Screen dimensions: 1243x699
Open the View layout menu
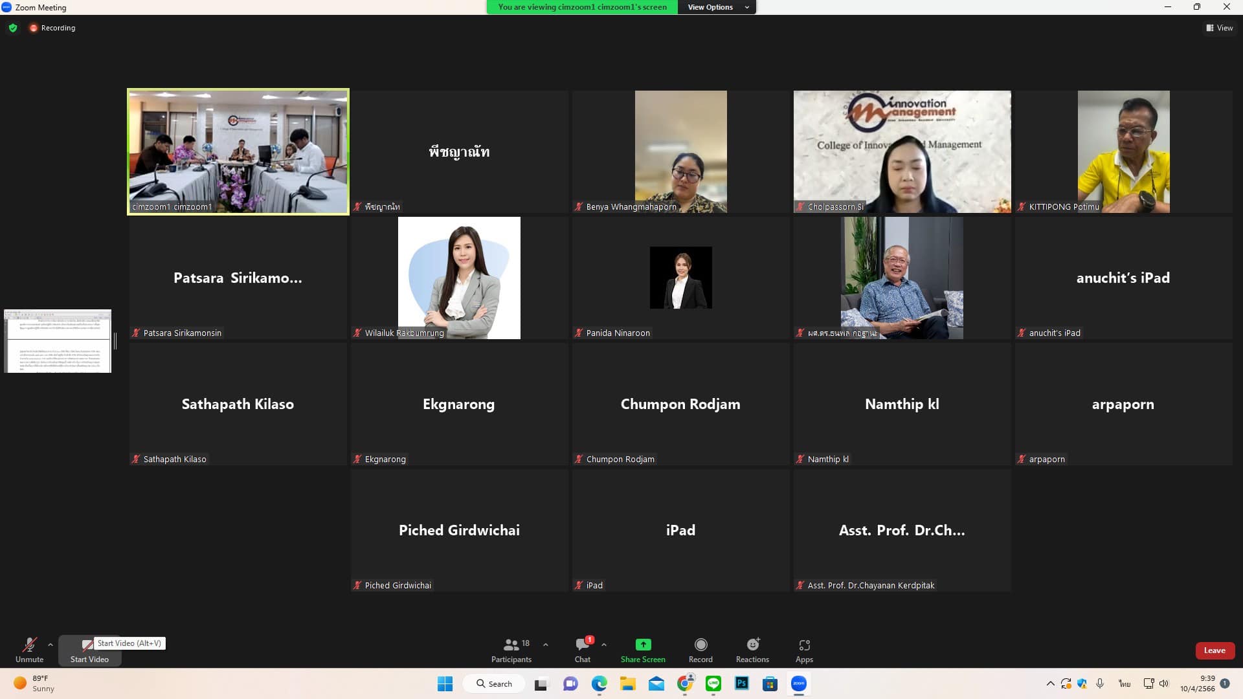tap(1220, 28)
